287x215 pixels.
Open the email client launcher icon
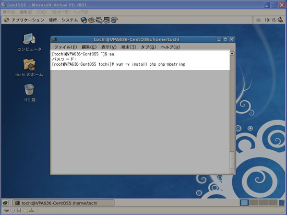[91, 20]
